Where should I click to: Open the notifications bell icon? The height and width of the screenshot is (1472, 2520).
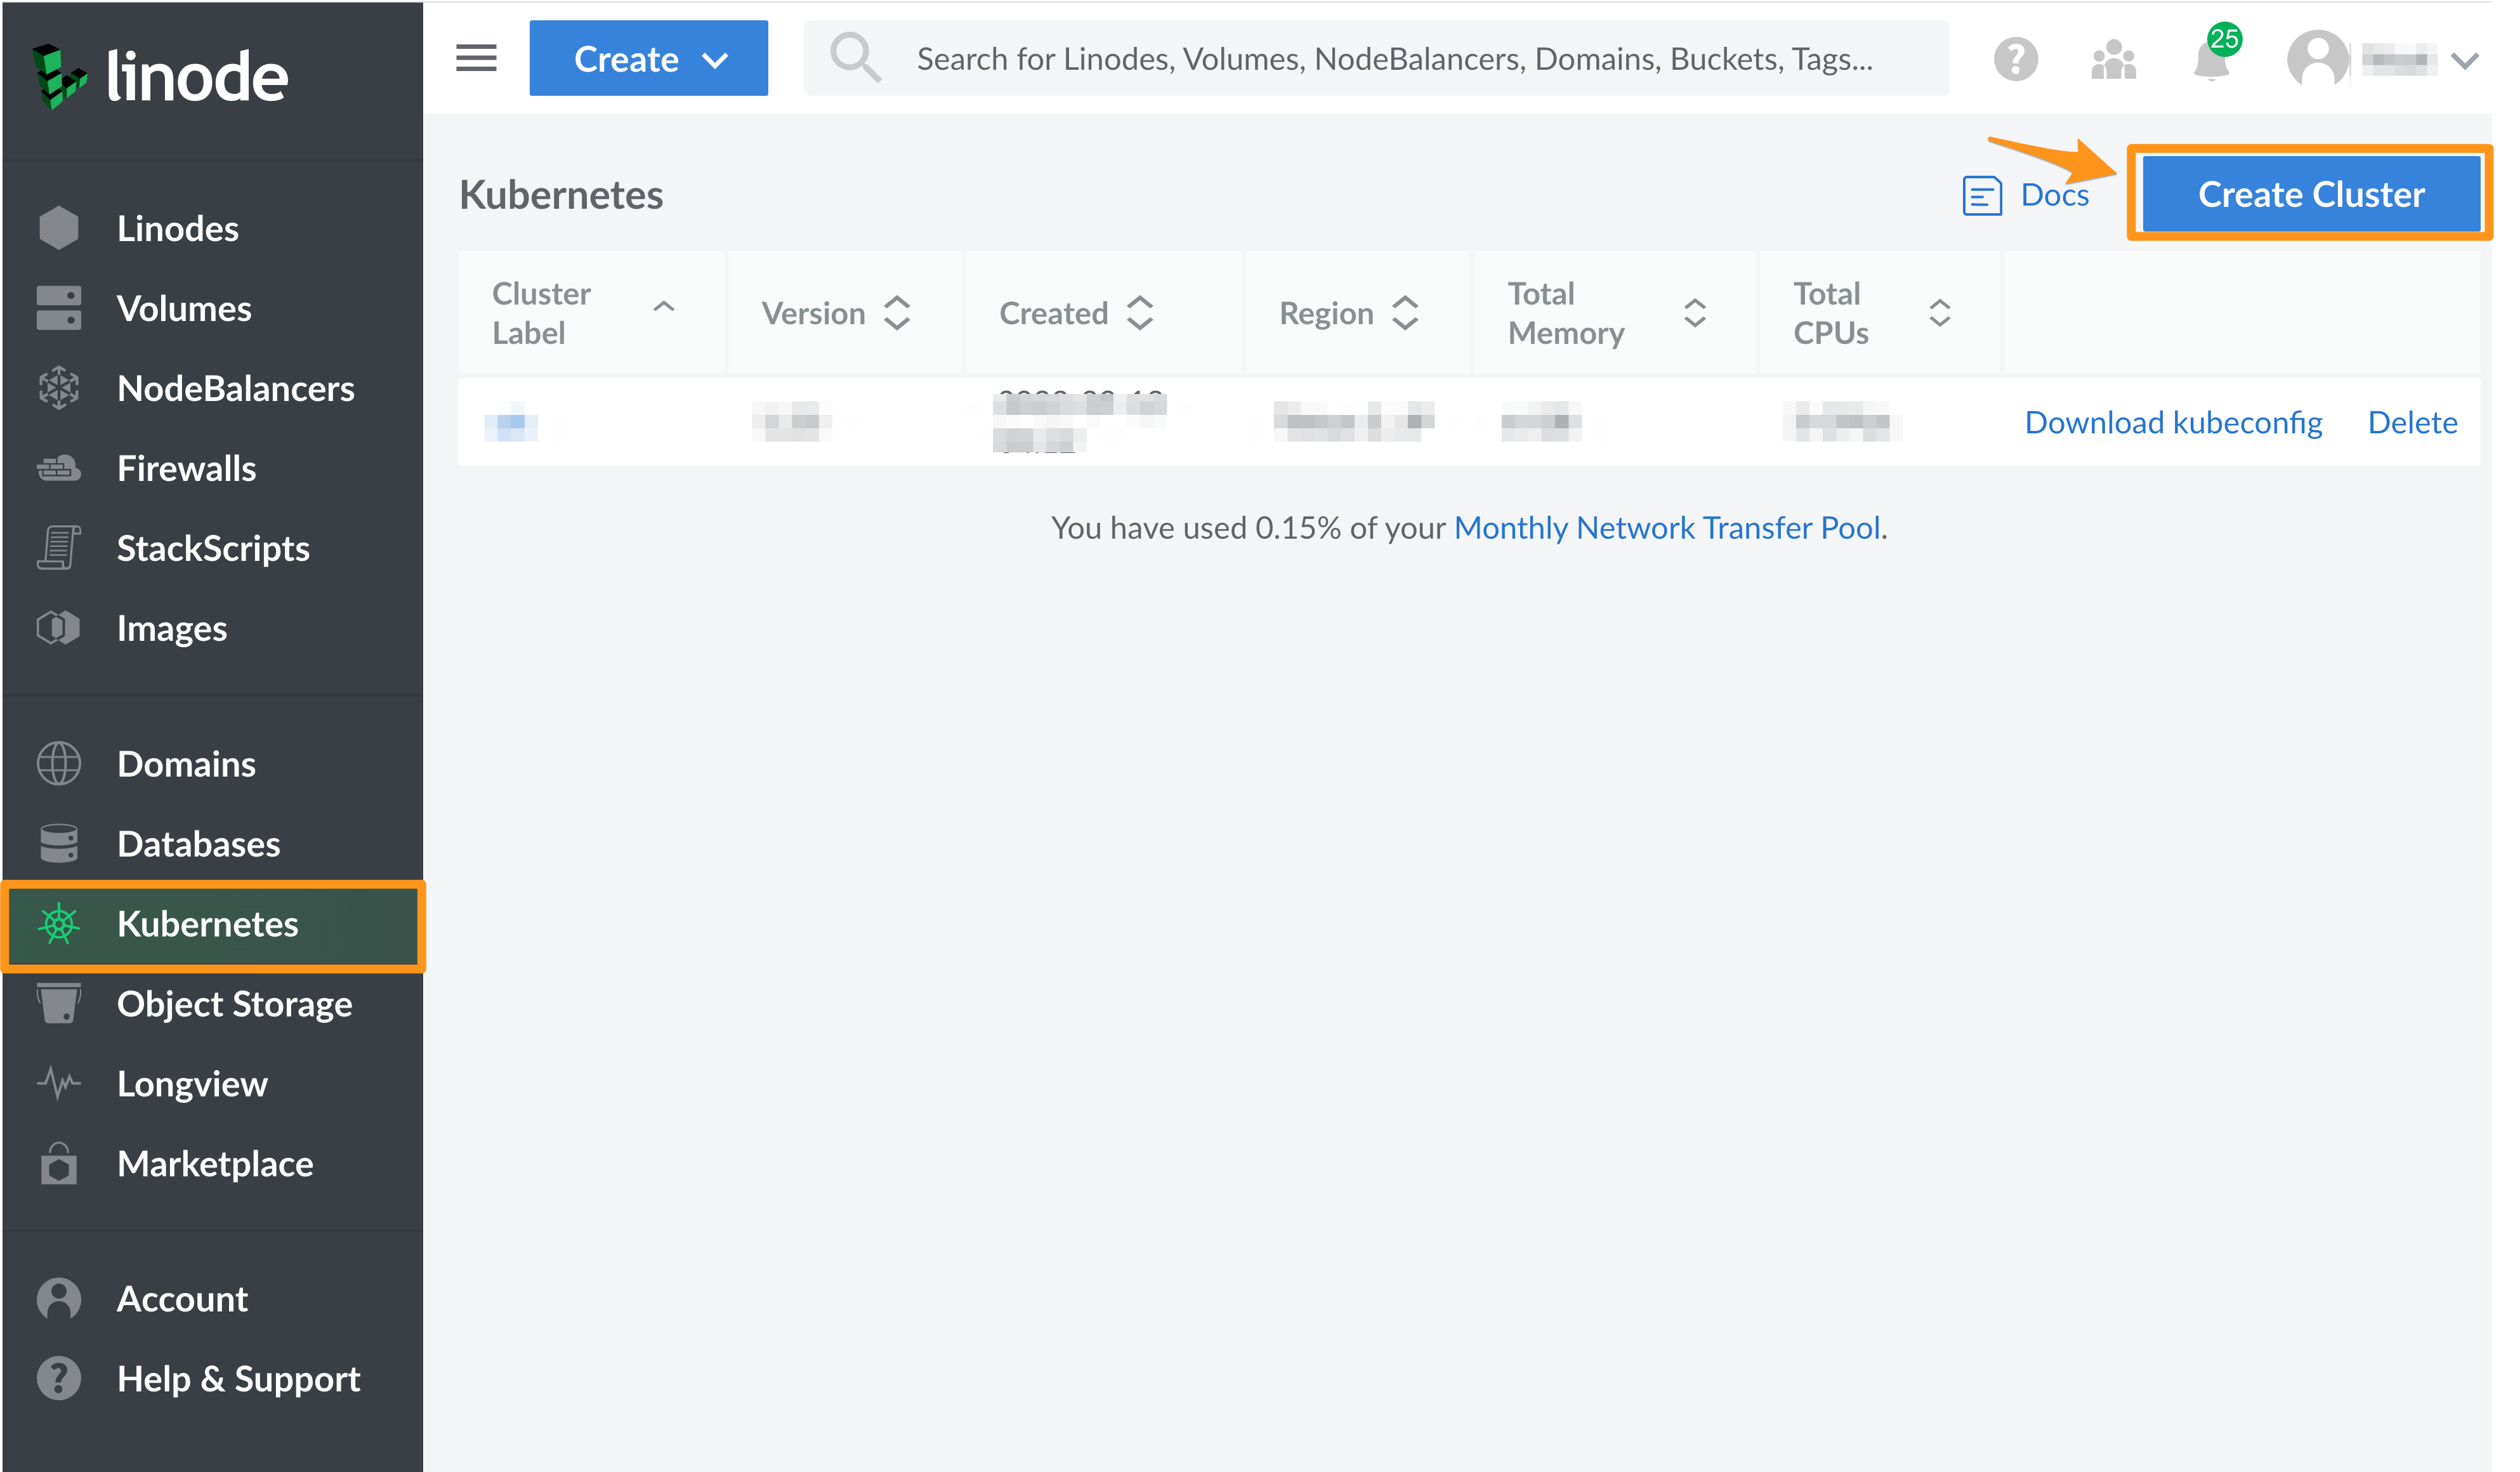[2211, 59]
